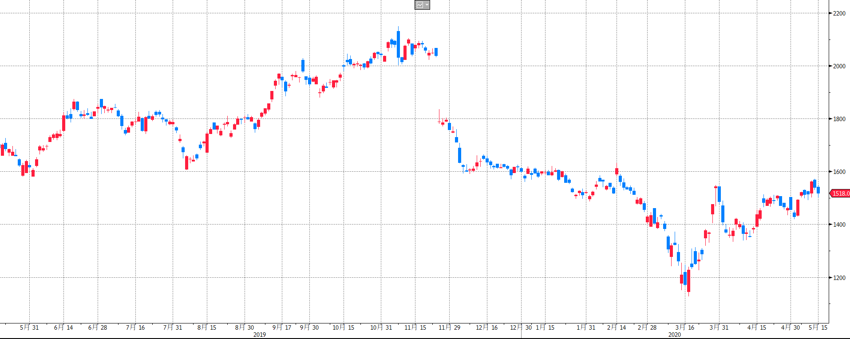The height and width of the screenshot is (339, 850).
Task: Select the 2000 price level label
Action: 839,66
